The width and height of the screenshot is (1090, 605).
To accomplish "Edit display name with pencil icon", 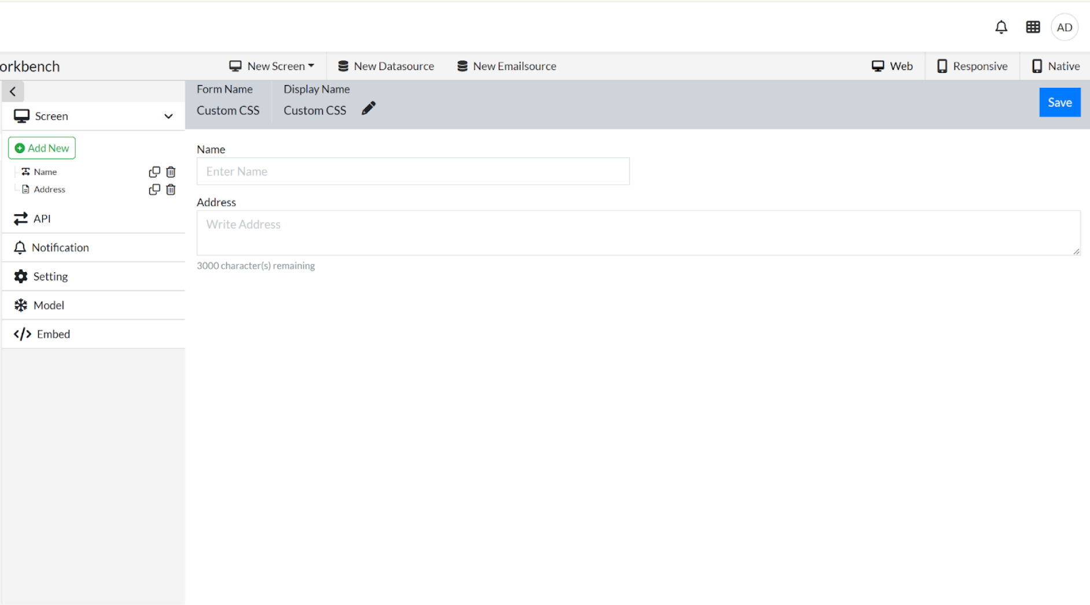I will point(369,109).
